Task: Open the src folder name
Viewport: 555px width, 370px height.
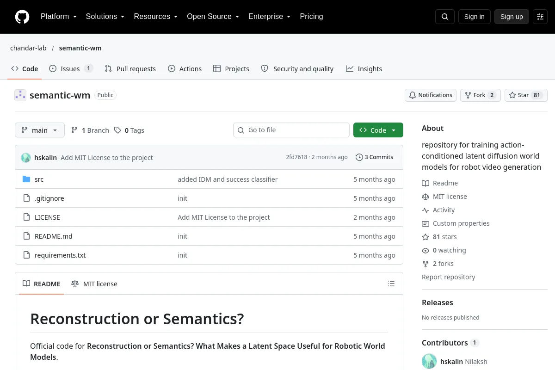Action: [39, 179]
